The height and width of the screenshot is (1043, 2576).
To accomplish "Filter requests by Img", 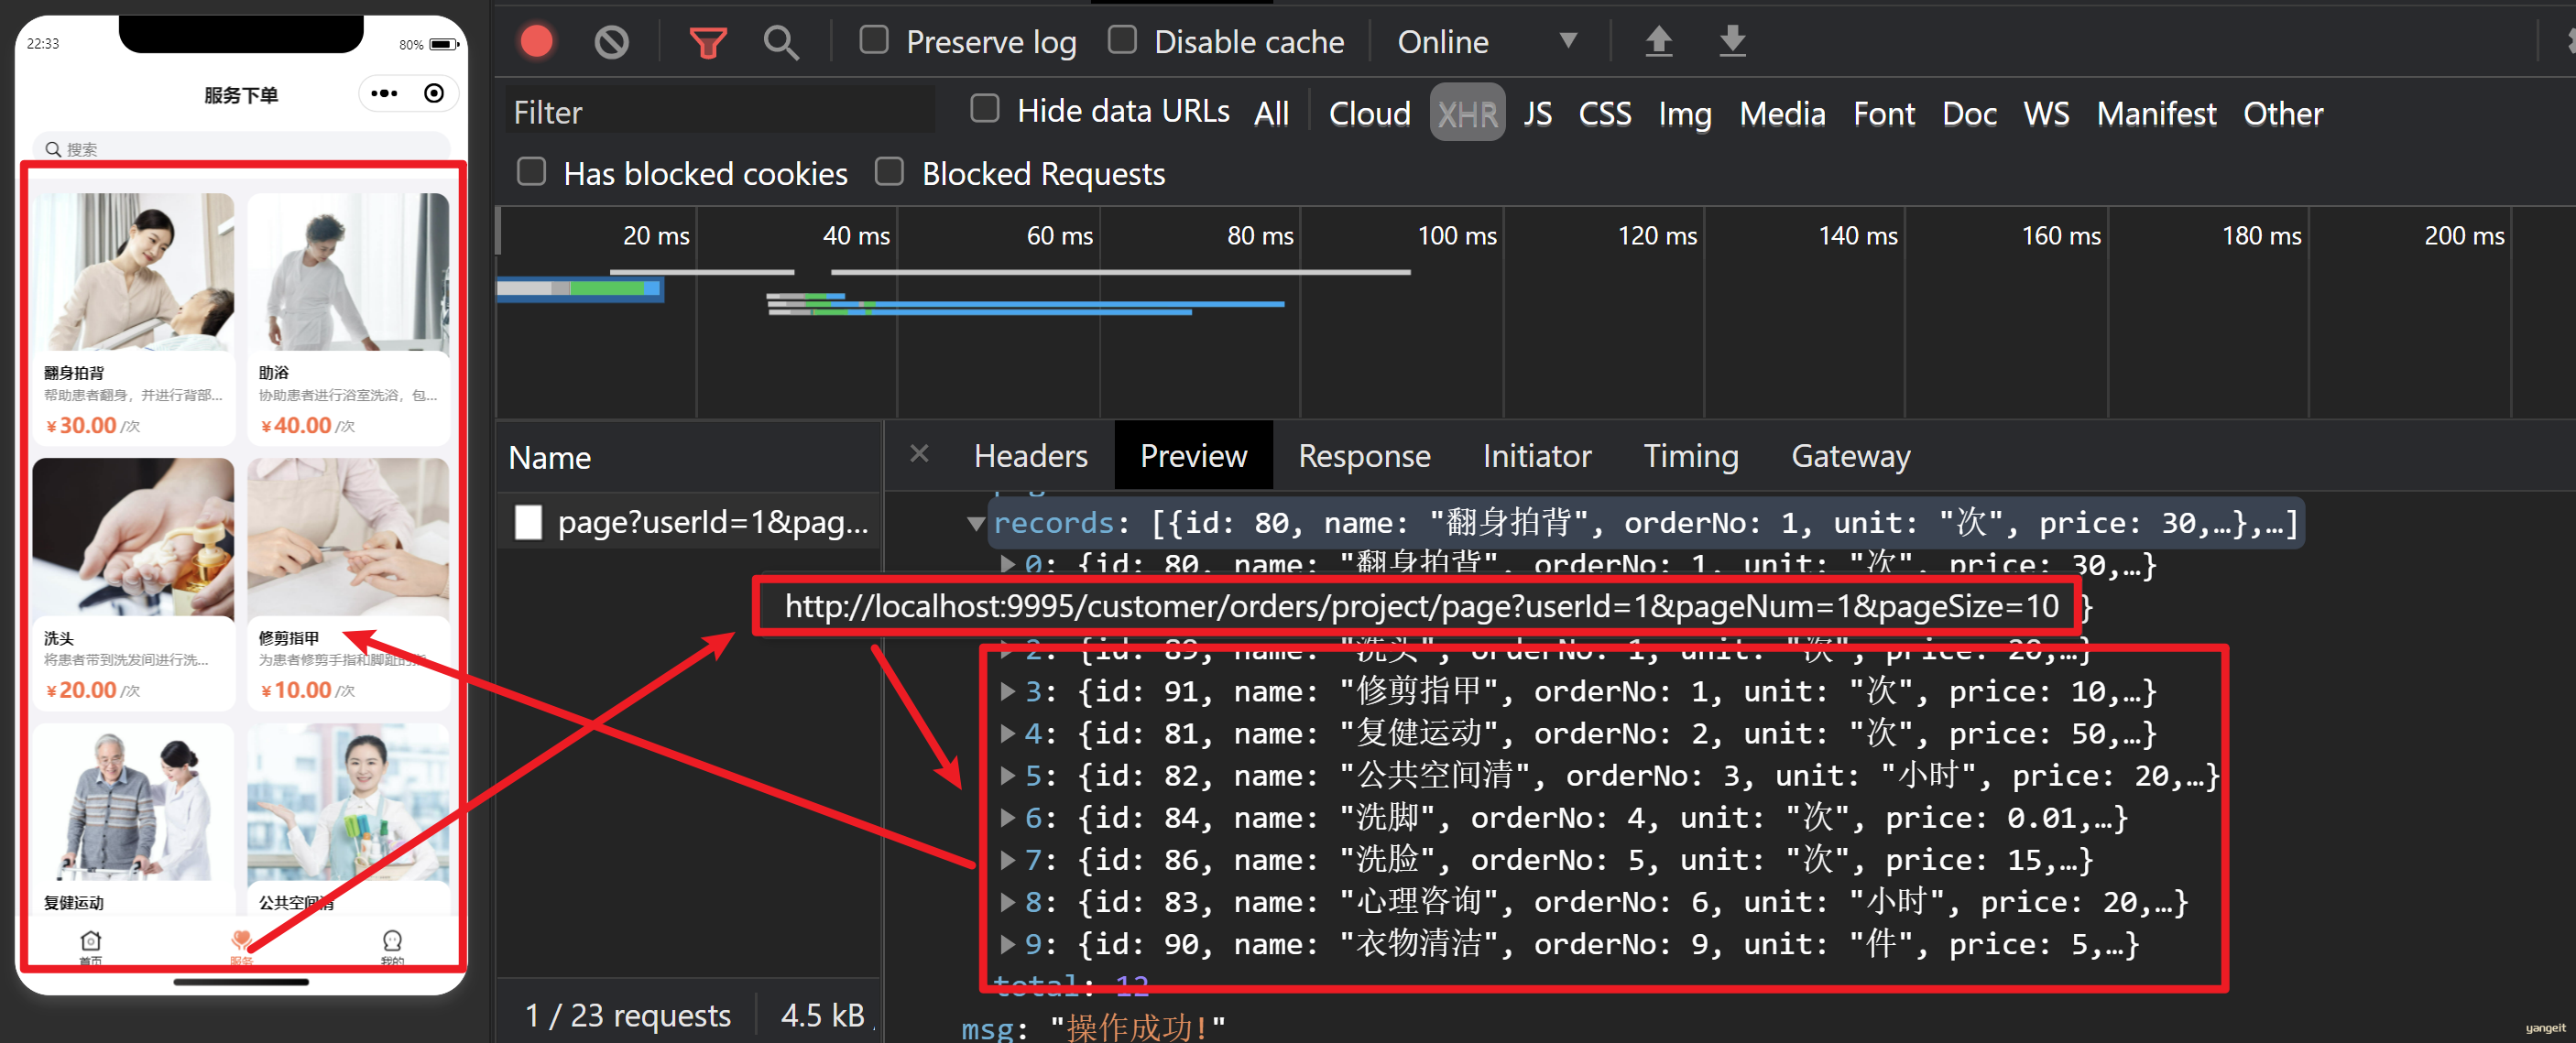I will coord(1684,113).
